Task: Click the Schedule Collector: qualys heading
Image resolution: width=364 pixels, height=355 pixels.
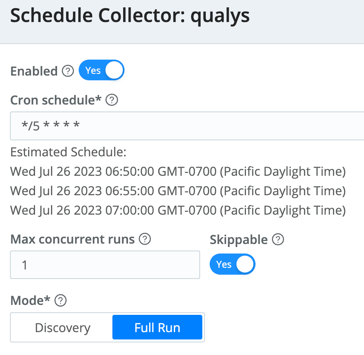Action: click(x=130, y=16)
